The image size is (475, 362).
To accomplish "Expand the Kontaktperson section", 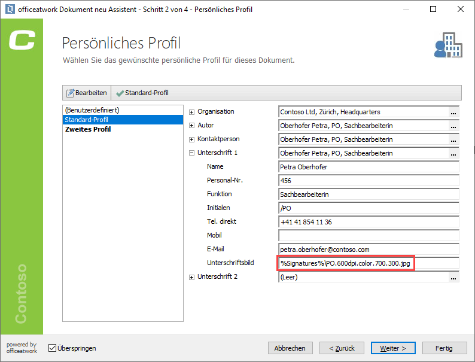I will click(191, 139).
